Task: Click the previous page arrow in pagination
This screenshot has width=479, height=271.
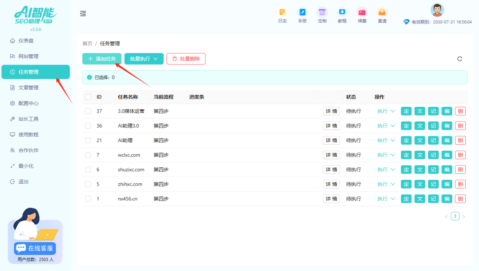Action: coord(447,216)
